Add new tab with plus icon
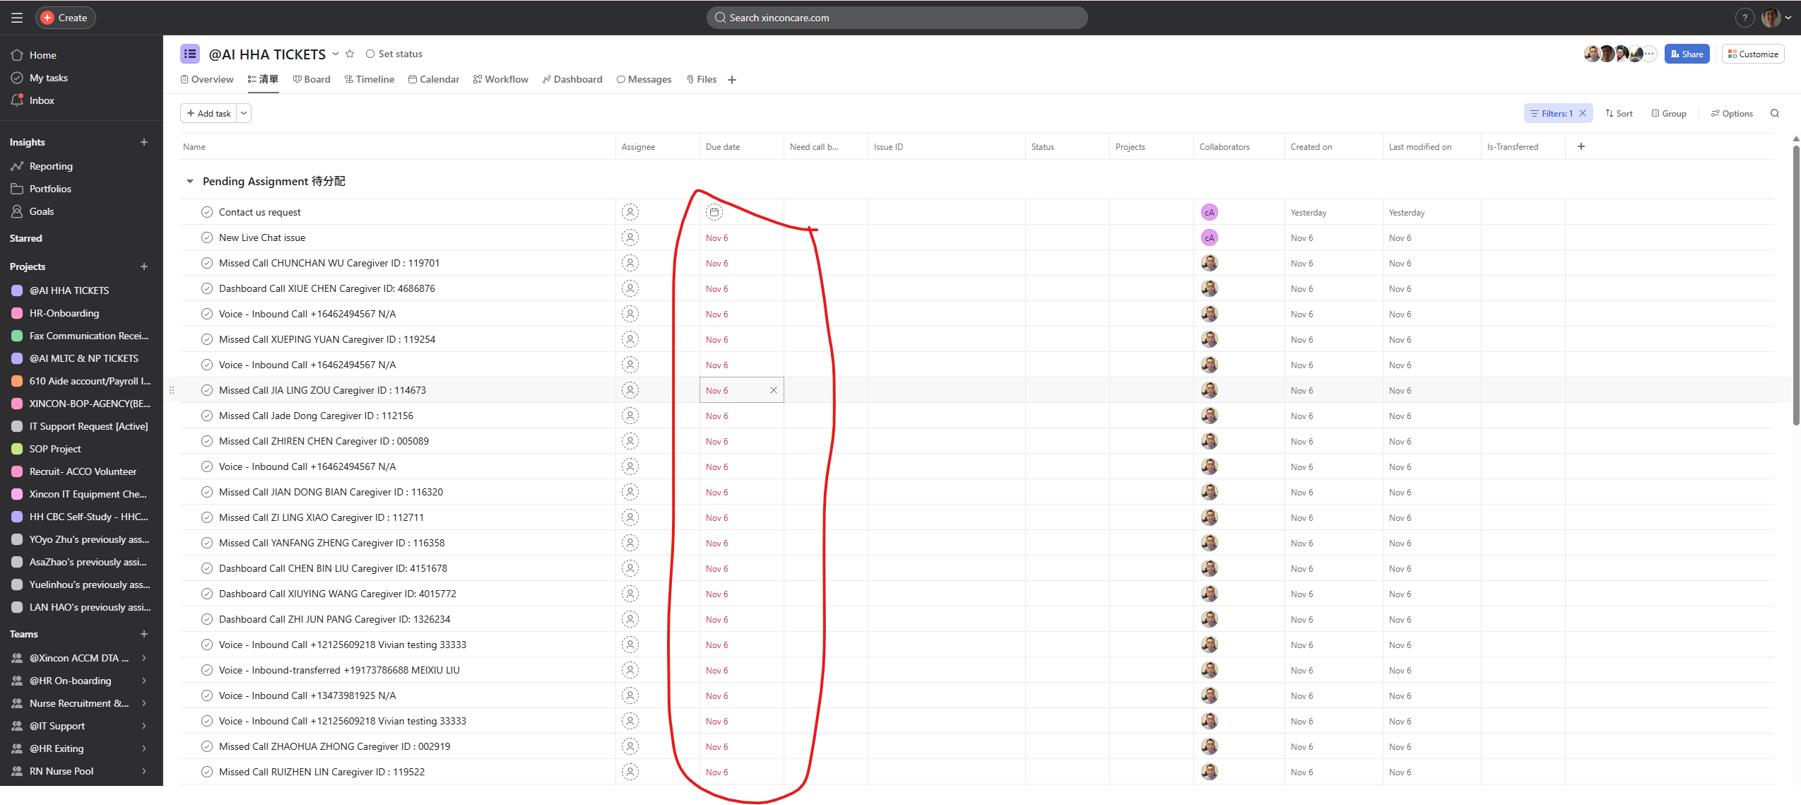The image size is (1801, 805). point(732,80)
